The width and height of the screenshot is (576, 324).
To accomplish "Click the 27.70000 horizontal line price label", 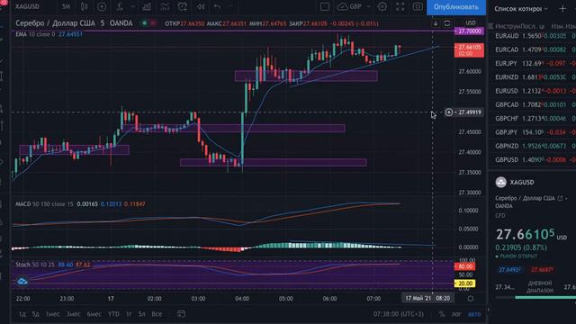I will tap(469, 31).
